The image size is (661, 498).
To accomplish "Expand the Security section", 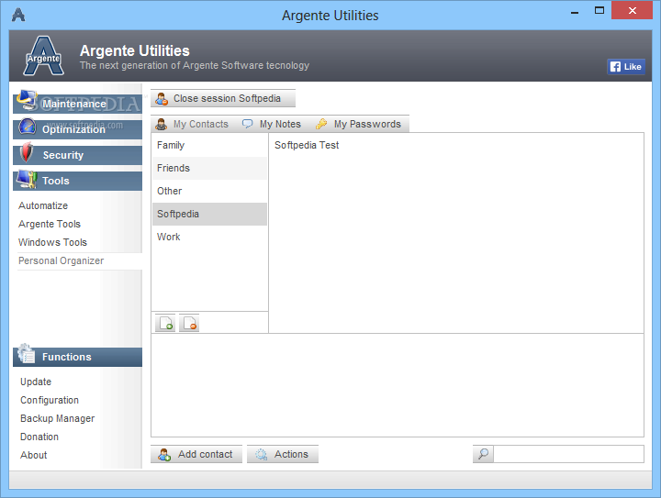I will (x=77, y=155).
